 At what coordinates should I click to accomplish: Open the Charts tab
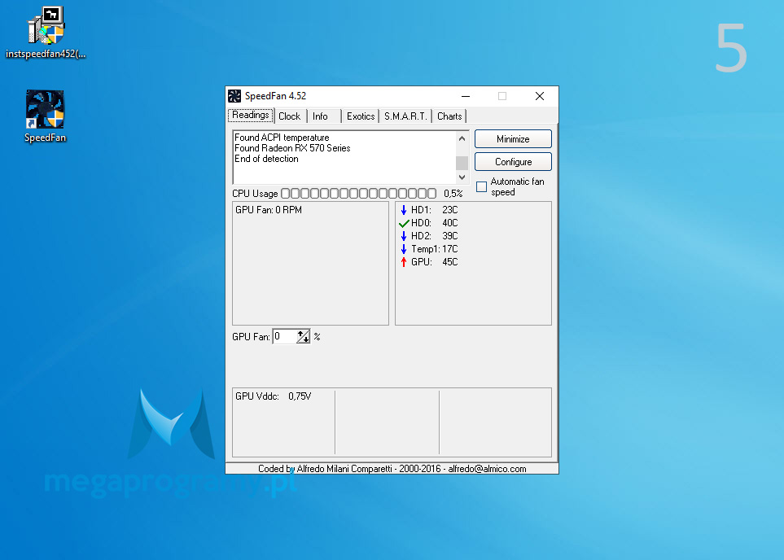[x=449, y=116]
